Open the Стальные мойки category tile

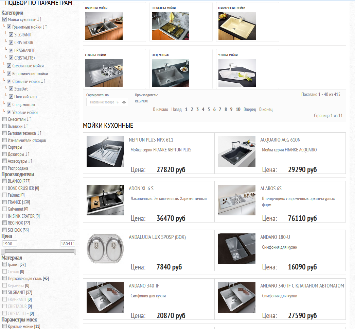[114, 69]
